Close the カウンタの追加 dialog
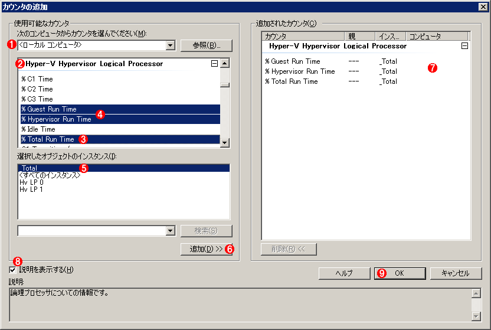Screen dimensions: 491x330 pyautogui.click(x=483, y=7)
